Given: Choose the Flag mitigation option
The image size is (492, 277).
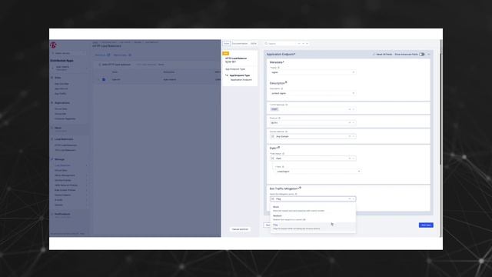Looking at the screenshot, I should (313, 227).
